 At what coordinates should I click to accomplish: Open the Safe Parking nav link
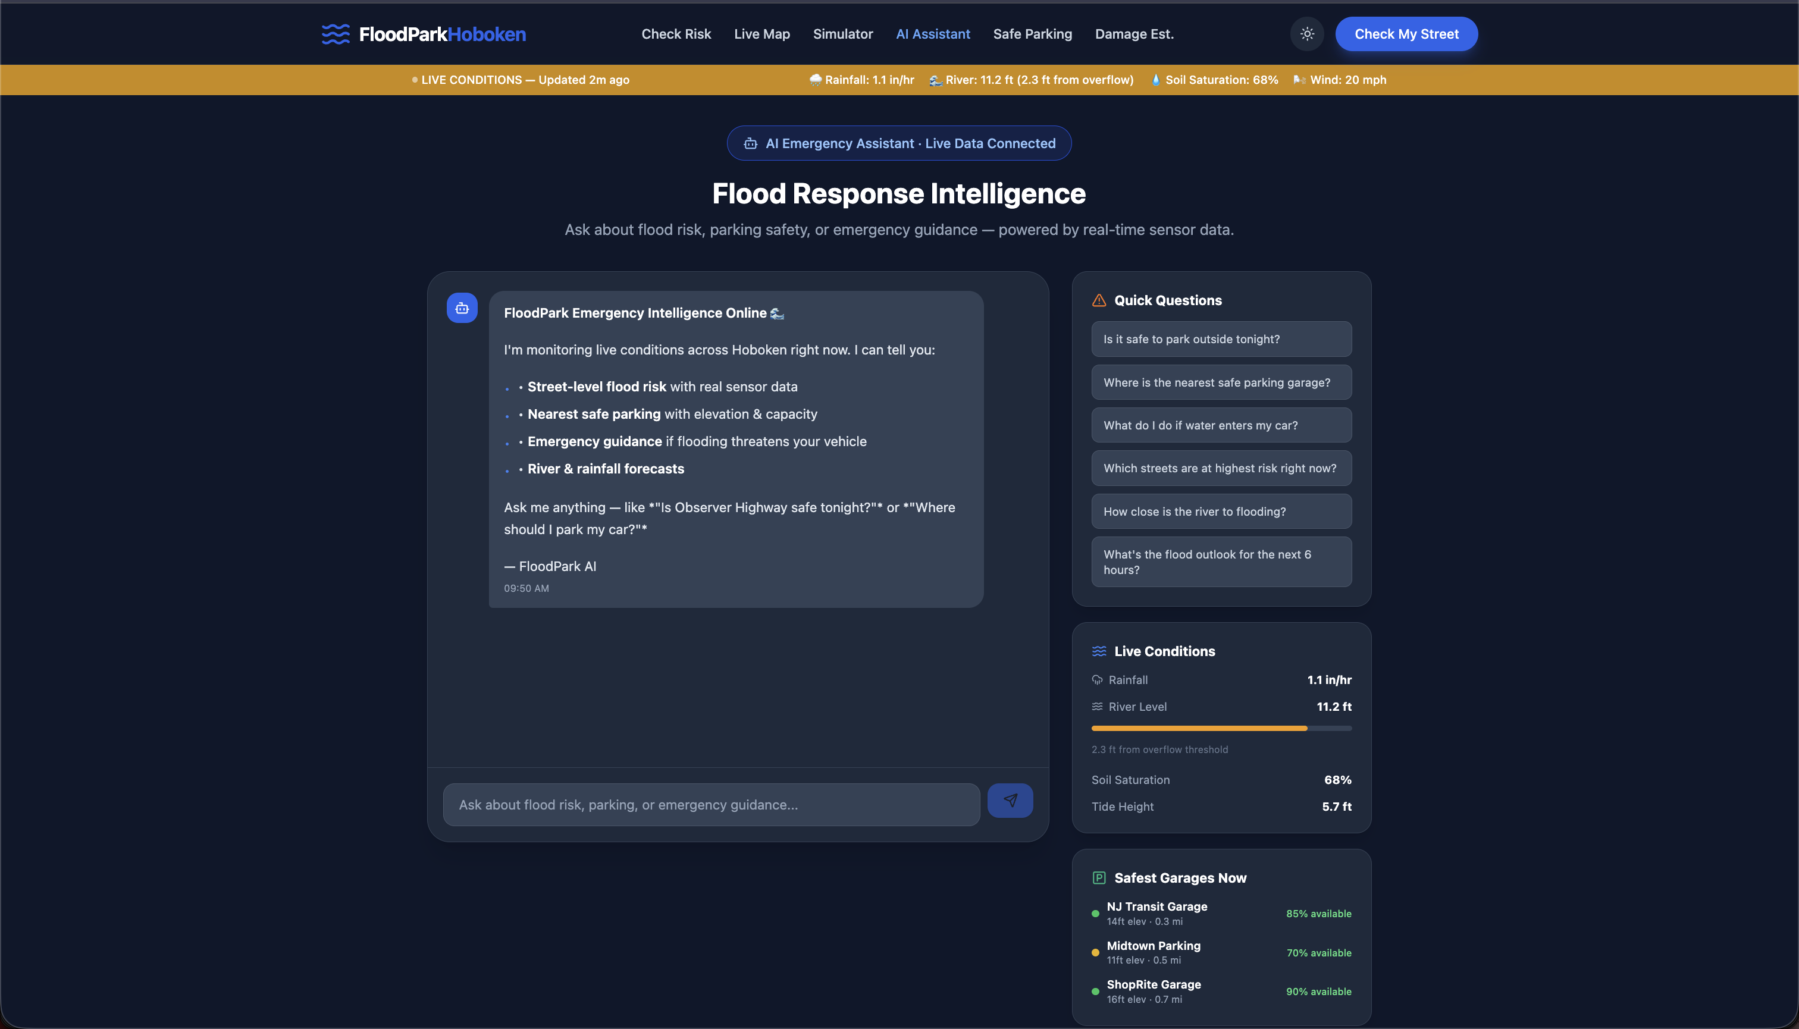pyautogui.click(x=1032, y=34)
